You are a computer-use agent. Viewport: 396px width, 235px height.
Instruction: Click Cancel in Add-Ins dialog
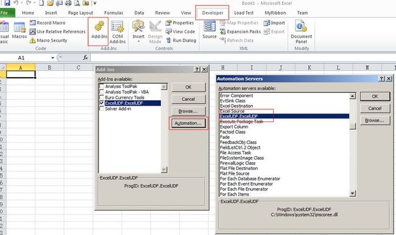click(188, 99)
